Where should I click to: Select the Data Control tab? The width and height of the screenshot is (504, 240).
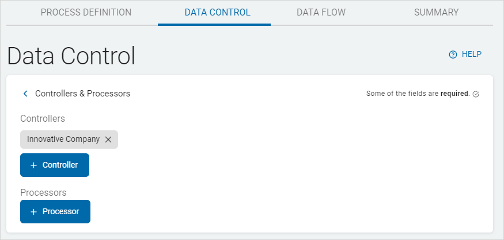[217, 12]
